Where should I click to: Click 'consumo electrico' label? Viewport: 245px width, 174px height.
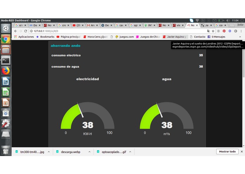click(66, 55)
